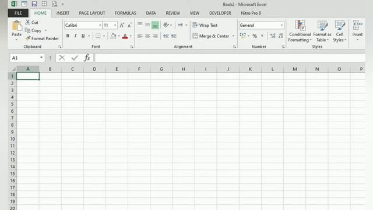
Task: Open the Merge & Center dropdown arrow
Action: pos(233,36)
